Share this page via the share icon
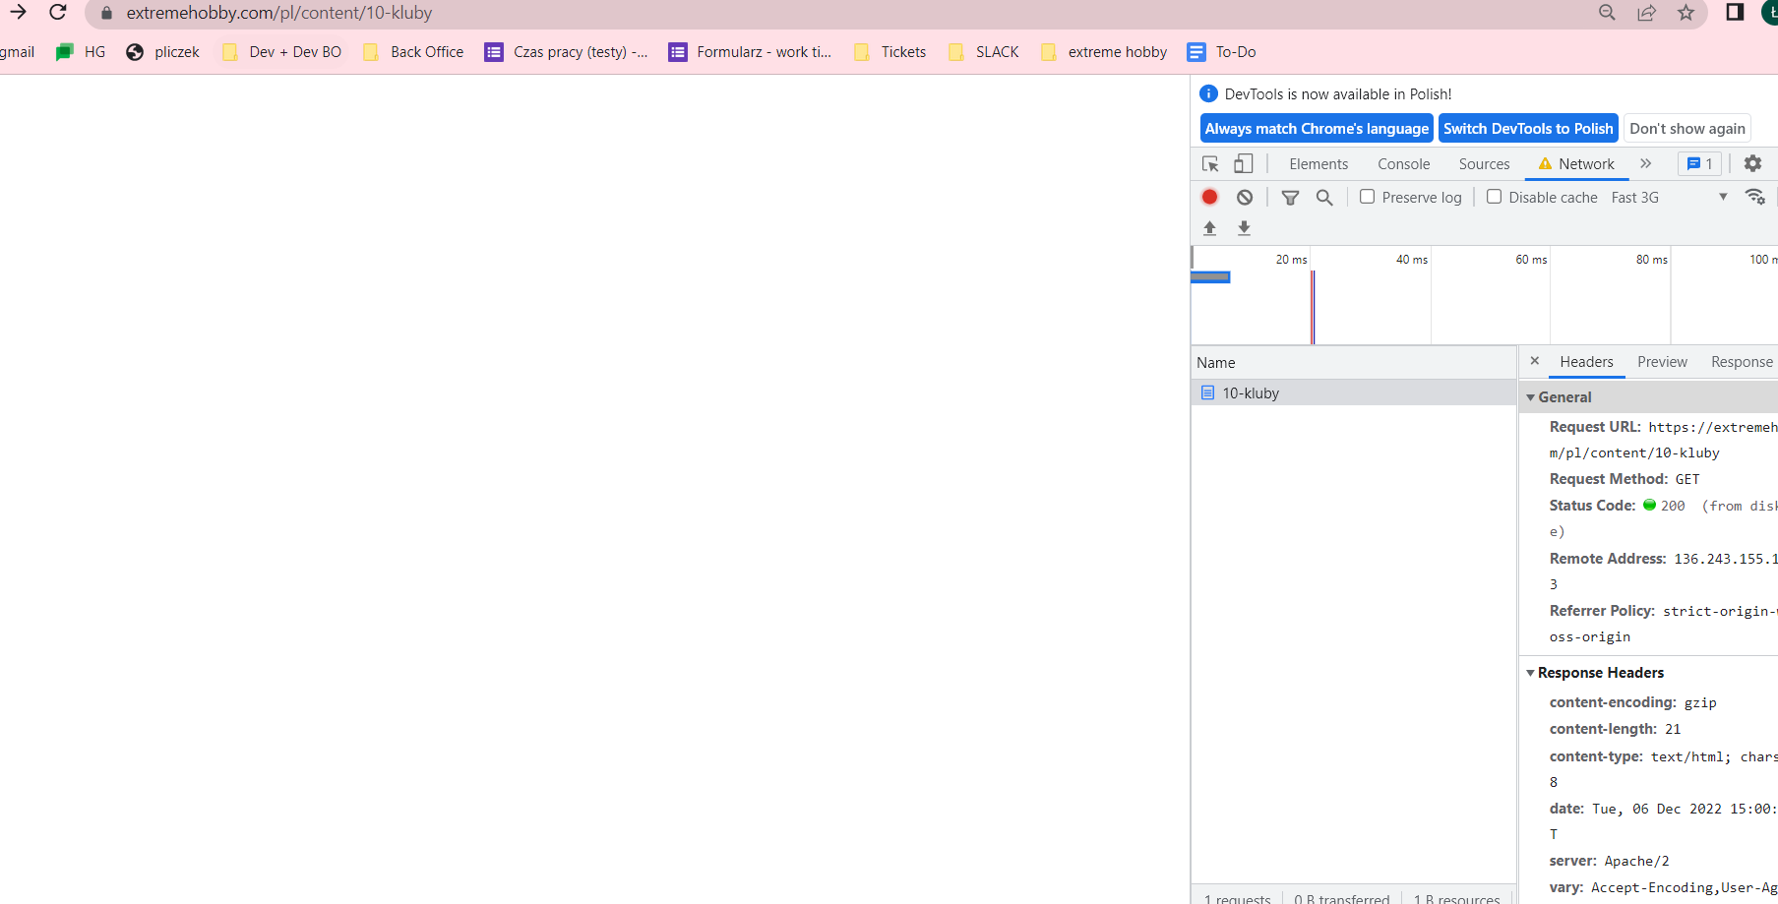This screenshot has height=904, width=1778. 1646,13
